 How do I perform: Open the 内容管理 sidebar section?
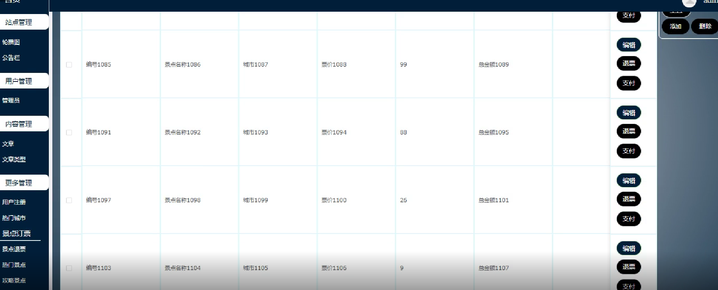pos(23,124)
